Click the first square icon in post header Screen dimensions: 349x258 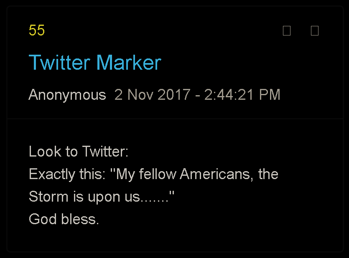tap(287, 30)
